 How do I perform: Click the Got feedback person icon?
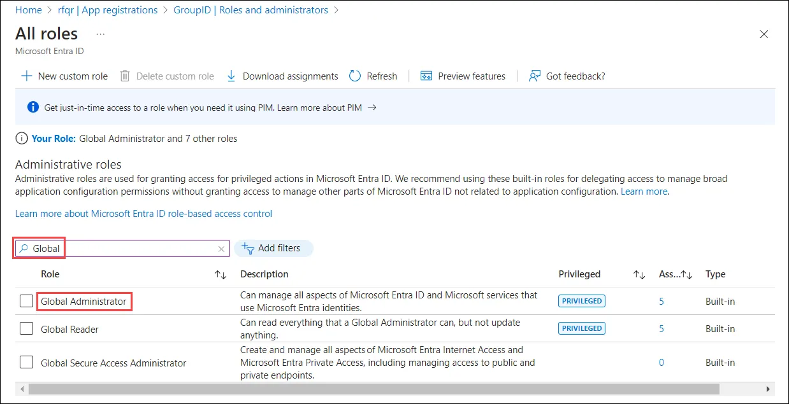pyautogui.click(x=535, y=76)
